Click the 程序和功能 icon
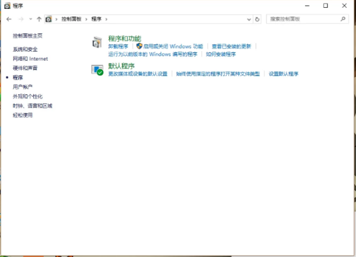 click(97, 42)
